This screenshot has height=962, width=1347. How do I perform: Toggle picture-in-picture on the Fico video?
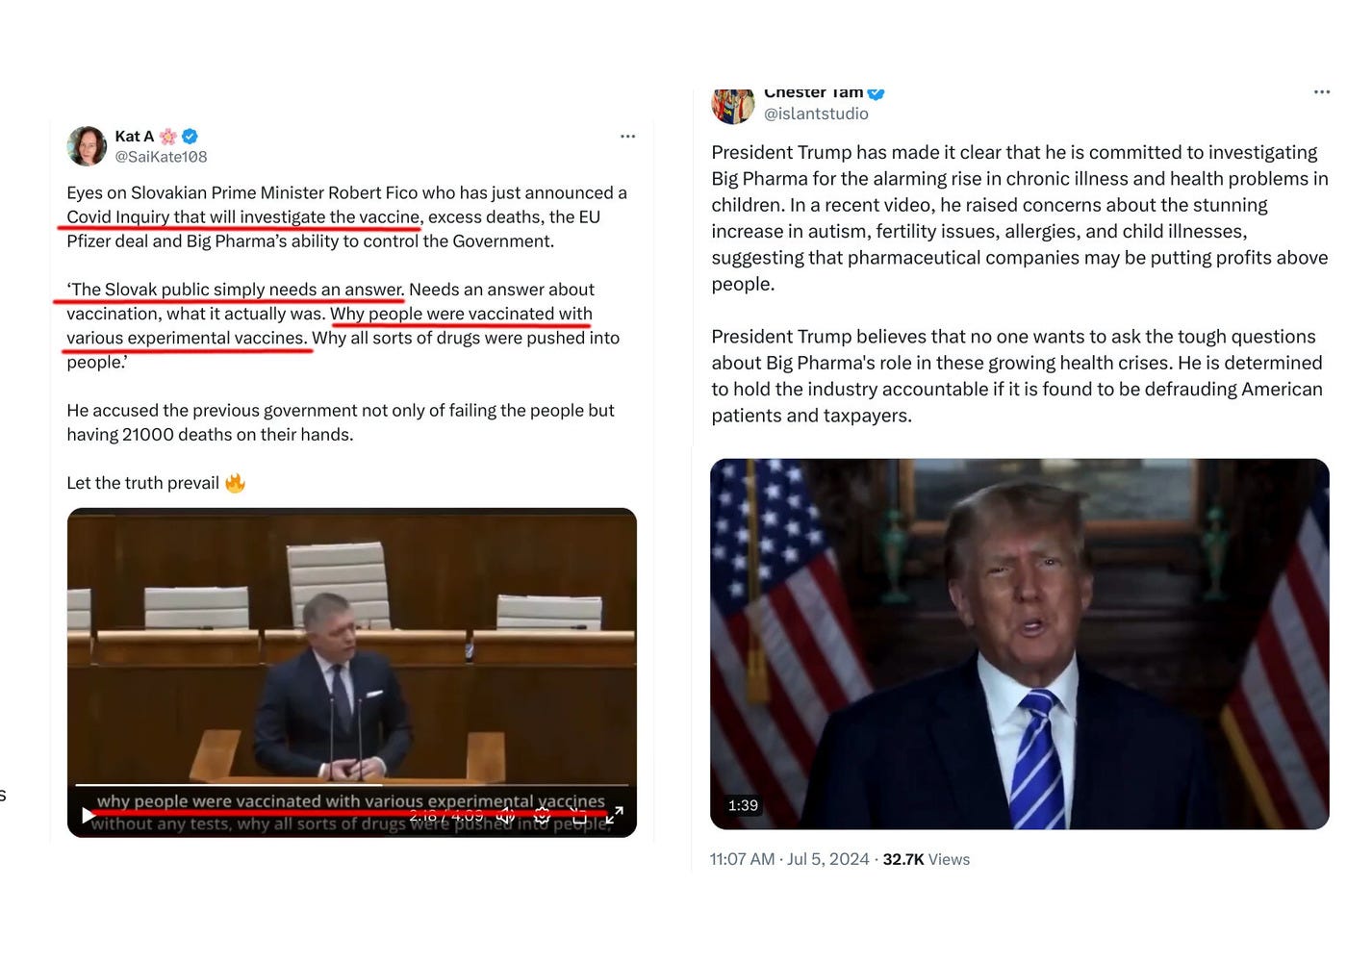[578, 816]
